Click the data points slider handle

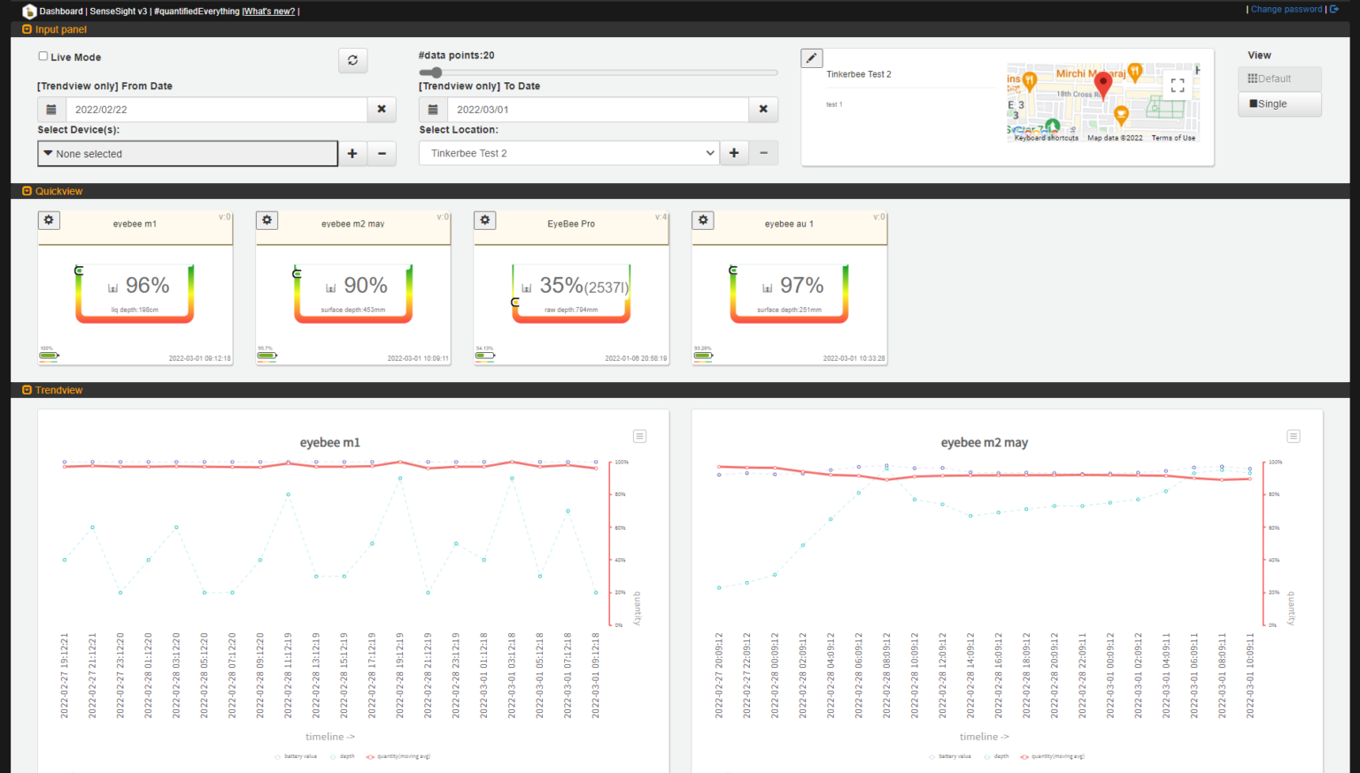coord(434,73)
